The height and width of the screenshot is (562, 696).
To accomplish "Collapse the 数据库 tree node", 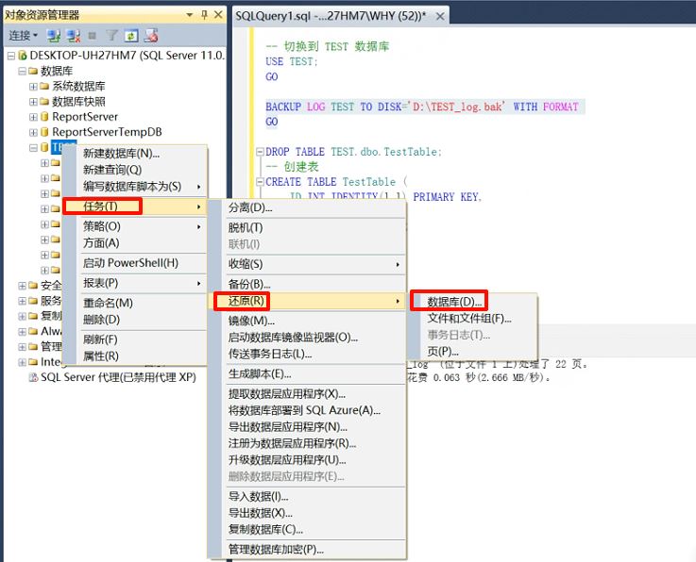I will click(x=22, y=71).
